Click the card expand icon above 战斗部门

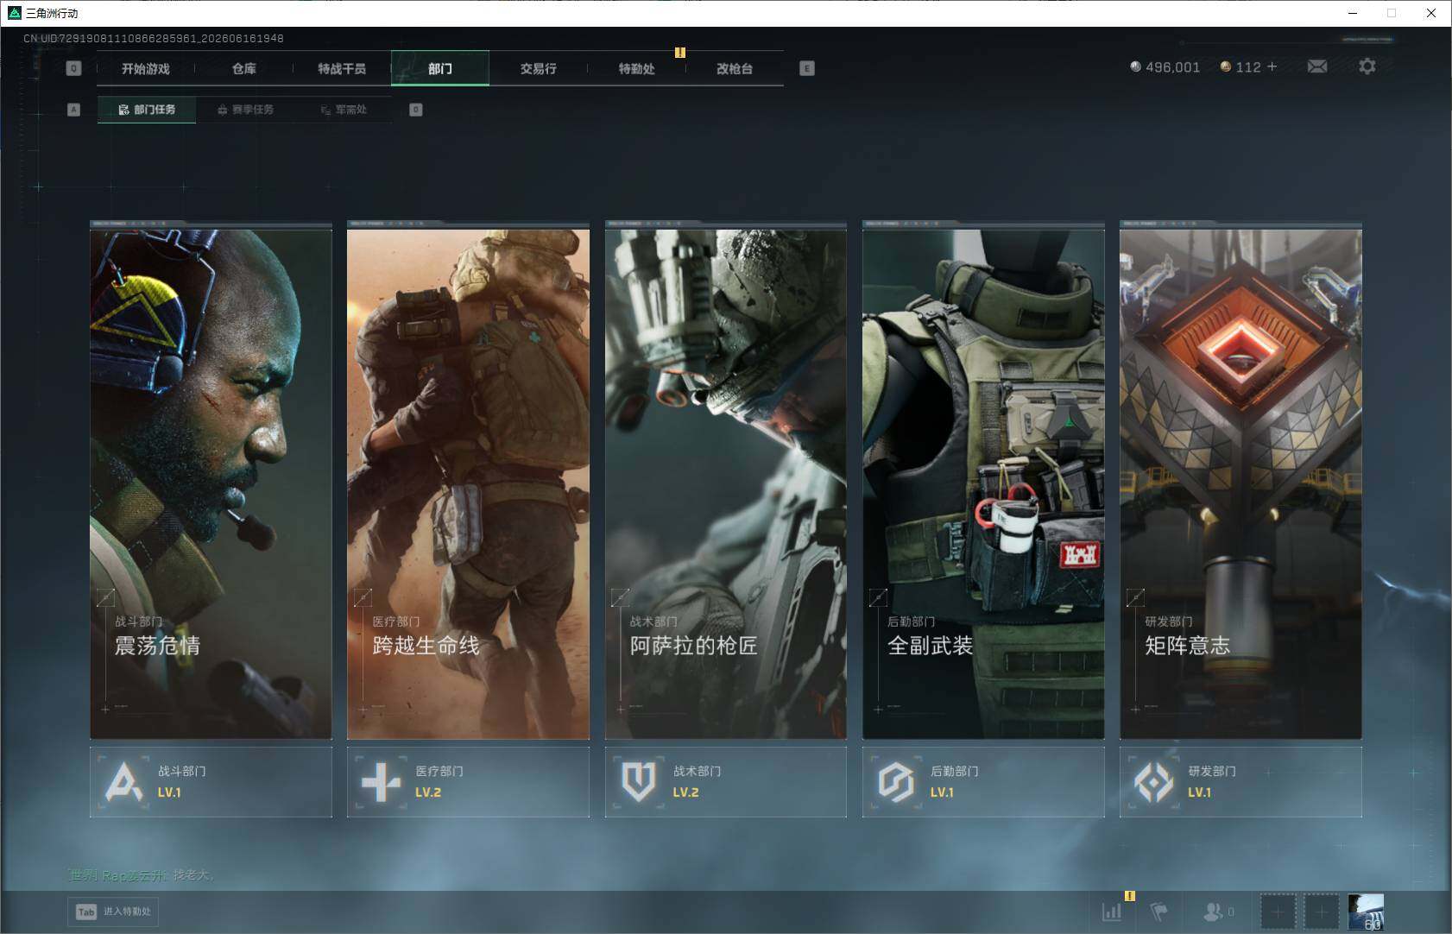pos(106,597)
